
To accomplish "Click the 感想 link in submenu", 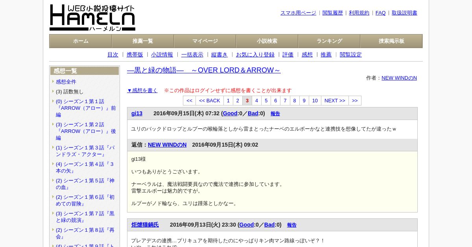I will (307, 55).
